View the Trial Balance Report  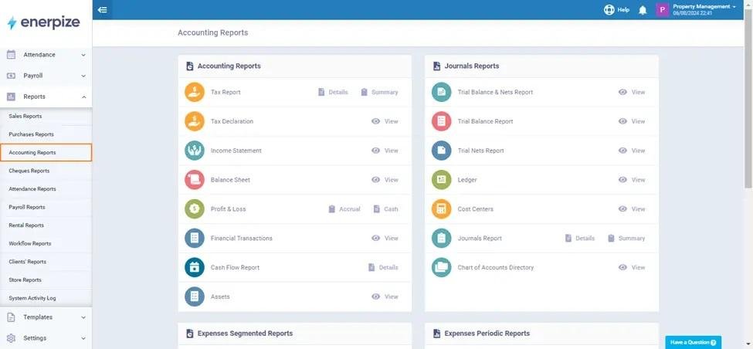pos(632,121)
